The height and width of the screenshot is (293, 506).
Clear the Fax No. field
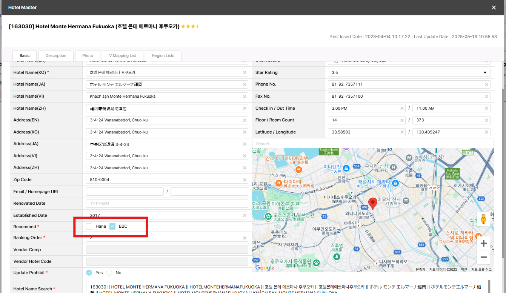click(486, 97)
